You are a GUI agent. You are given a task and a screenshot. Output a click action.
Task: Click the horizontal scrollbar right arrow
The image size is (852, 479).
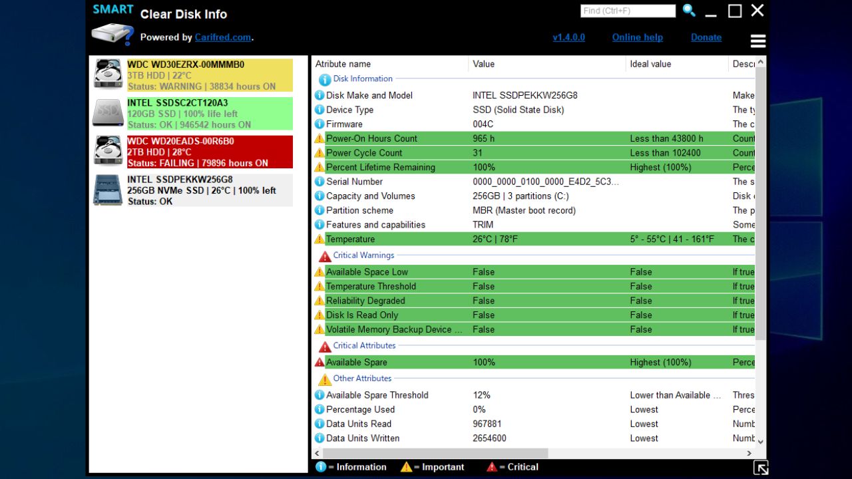pyautogui.click(x=749, y=453)
